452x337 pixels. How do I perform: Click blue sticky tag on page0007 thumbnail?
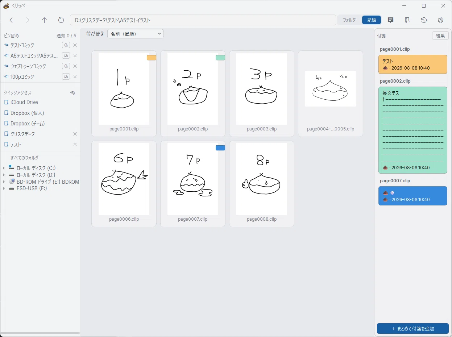(x=220, y=148)
